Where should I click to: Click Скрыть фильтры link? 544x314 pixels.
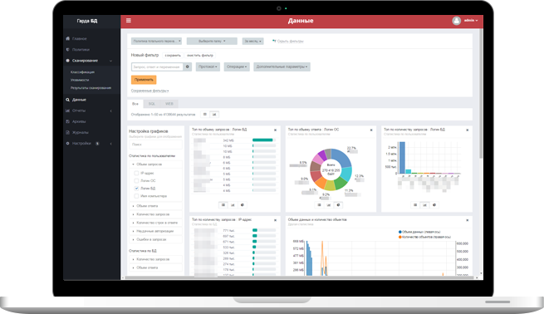click(x=288, y=41)
